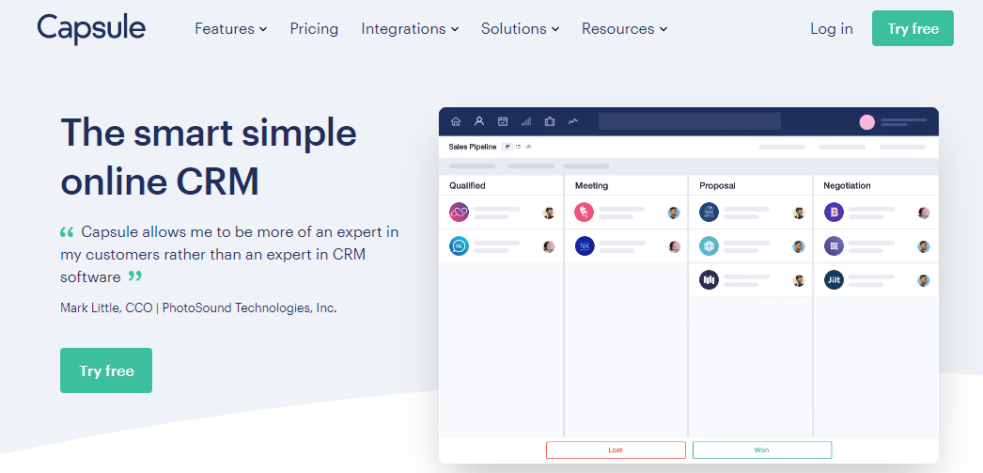The height and width of the screenshot is (473, 983).
Task: Click the owner avatar on the Jilt card
Action: tap(924, 280)
